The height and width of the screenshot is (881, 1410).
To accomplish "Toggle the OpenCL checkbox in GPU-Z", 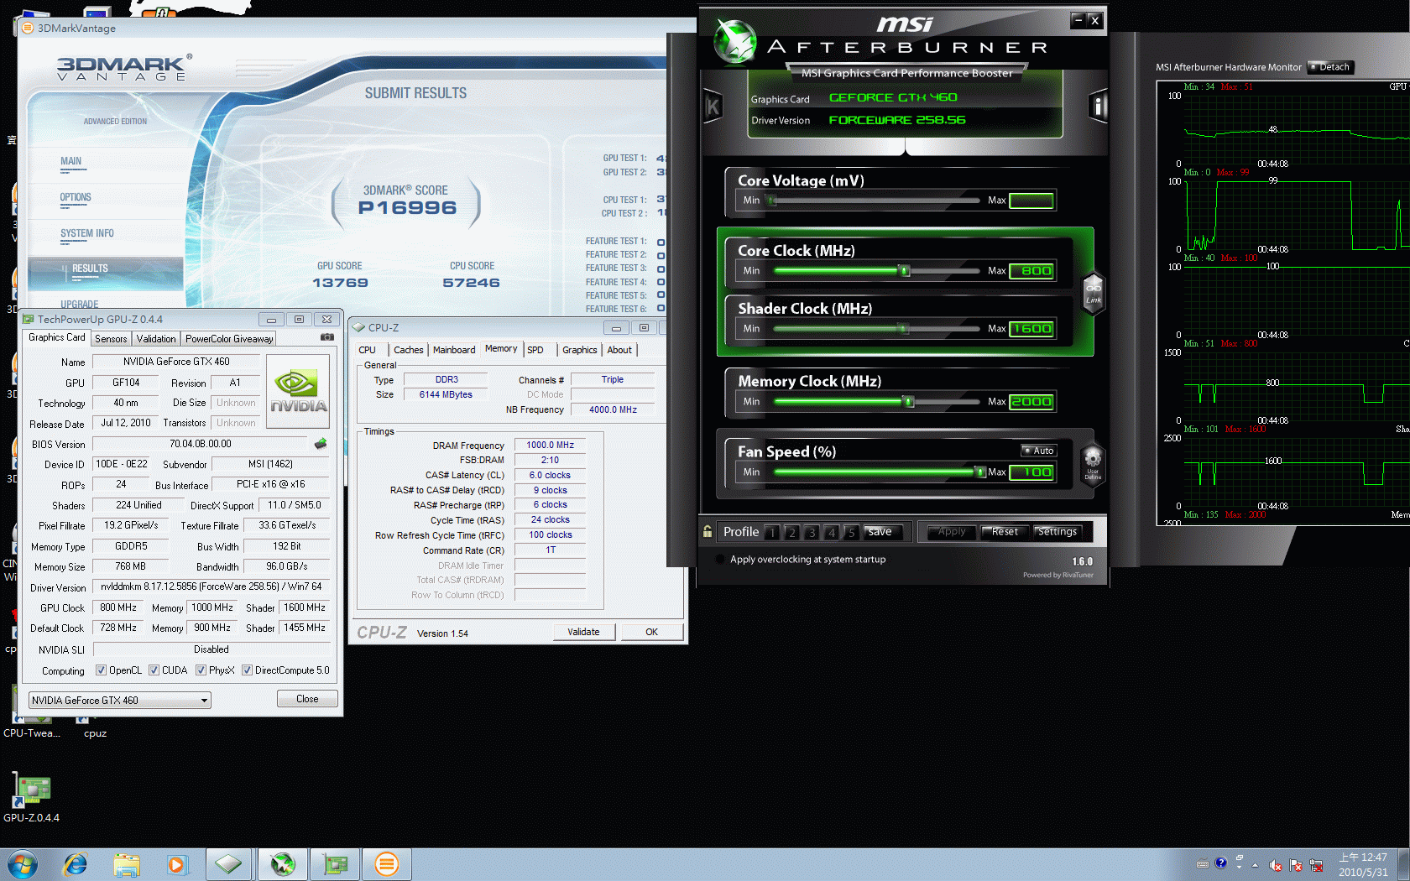I will (x=101, y=670).
